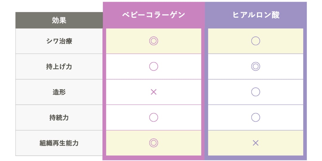Select the ベビーコラーゲン column header
This screenshot has height=161, width=322.
[154, 15]
